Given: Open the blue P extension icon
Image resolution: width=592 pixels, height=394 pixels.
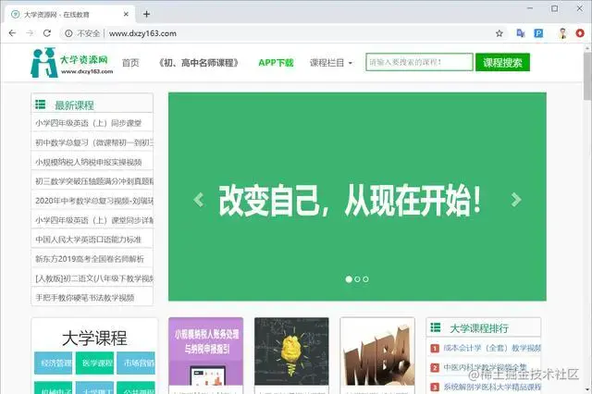Looking at the screenshot, I should (538, 33).
